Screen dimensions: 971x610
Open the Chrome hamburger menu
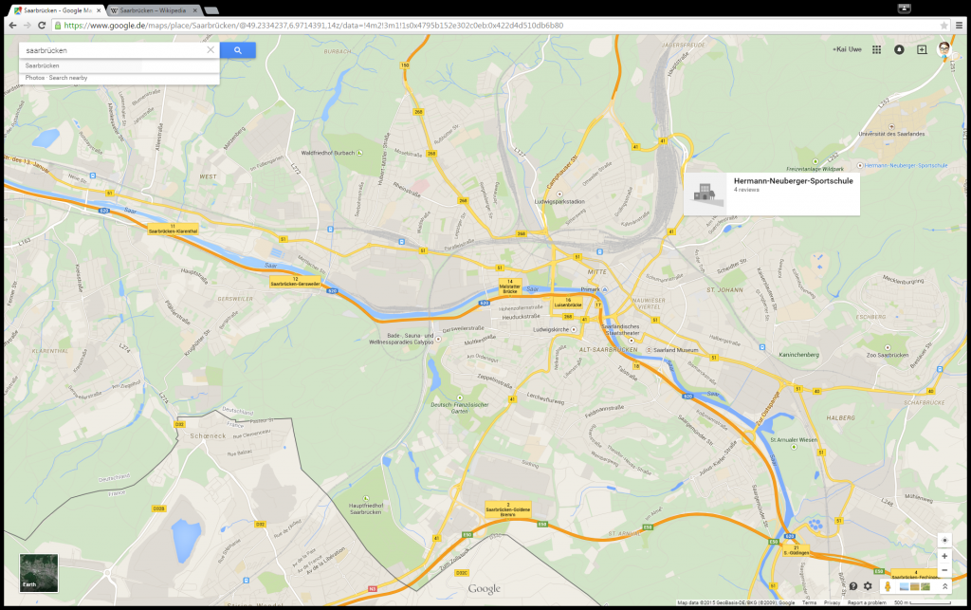click(x=960, y=25)
